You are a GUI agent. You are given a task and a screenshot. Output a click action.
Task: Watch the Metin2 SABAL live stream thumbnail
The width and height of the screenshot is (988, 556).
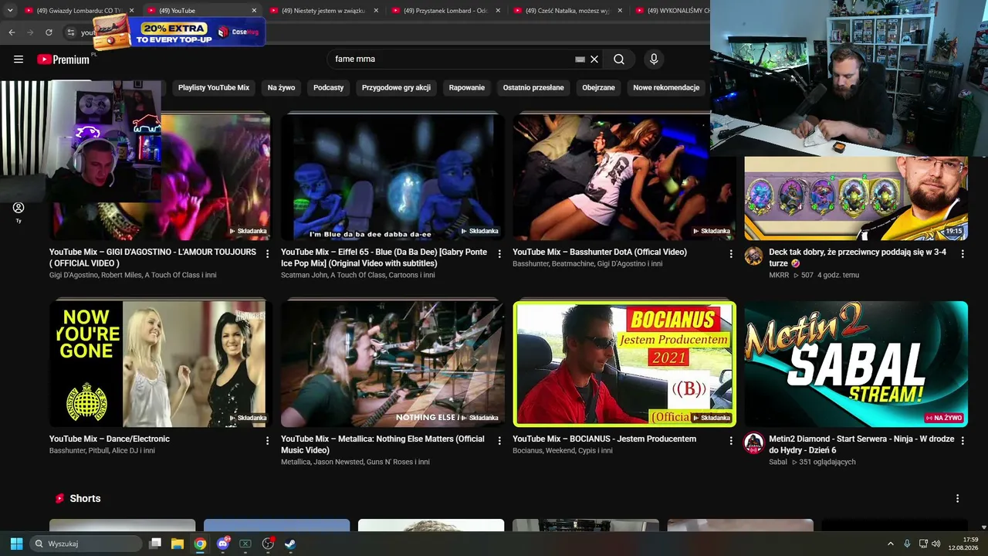pyautogui.click(x=856, y=364)
